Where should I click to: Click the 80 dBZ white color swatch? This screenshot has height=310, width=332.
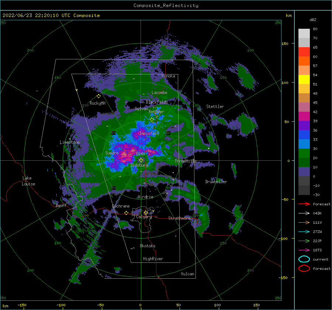point(304,34)
